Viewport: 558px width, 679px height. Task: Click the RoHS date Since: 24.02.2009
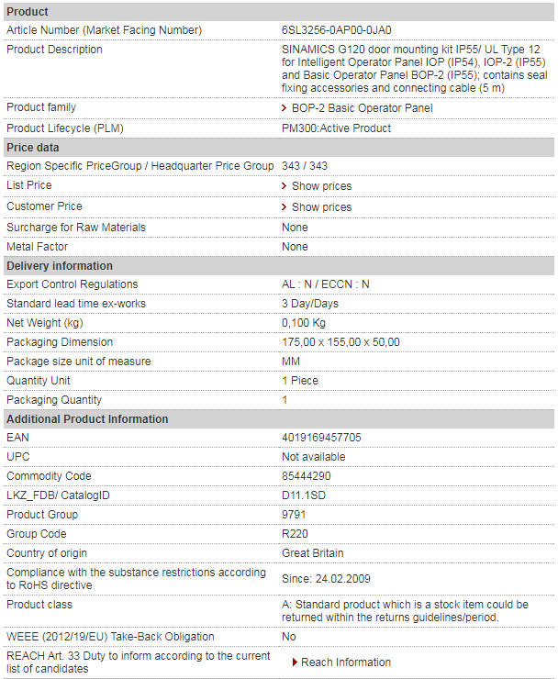[x=326, y=579]
